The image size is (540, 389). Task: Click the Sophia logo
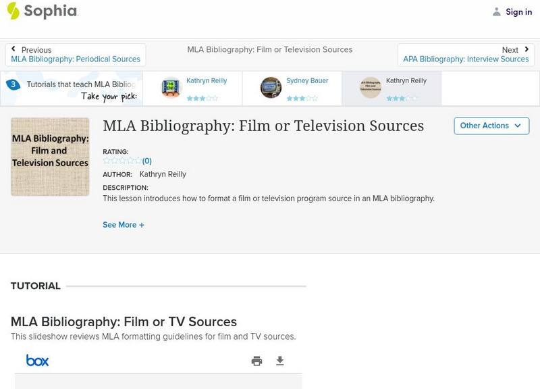pos(44,11)
